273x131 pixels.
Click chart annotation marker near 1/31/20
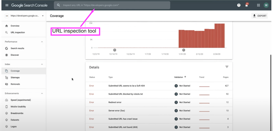pyautogui.click(x=184, y=50)
